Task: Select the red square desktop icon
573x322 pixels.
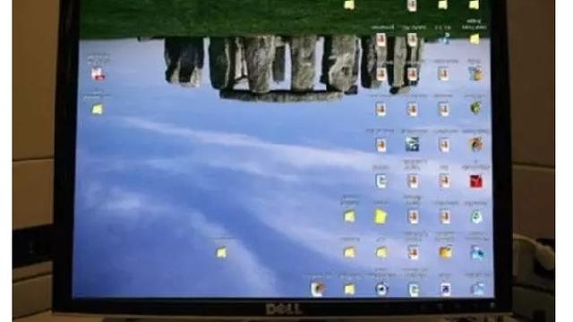Action: point(475,182)
